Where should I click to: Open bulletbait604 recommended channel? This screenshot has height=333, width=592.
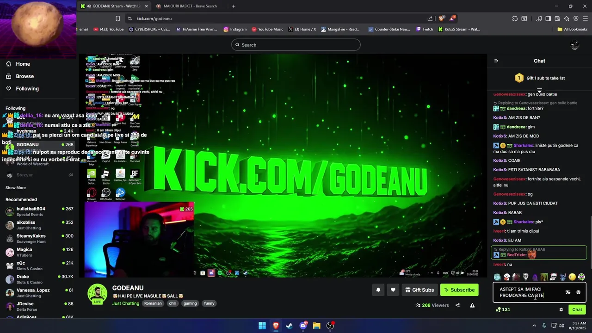point(39,211)
